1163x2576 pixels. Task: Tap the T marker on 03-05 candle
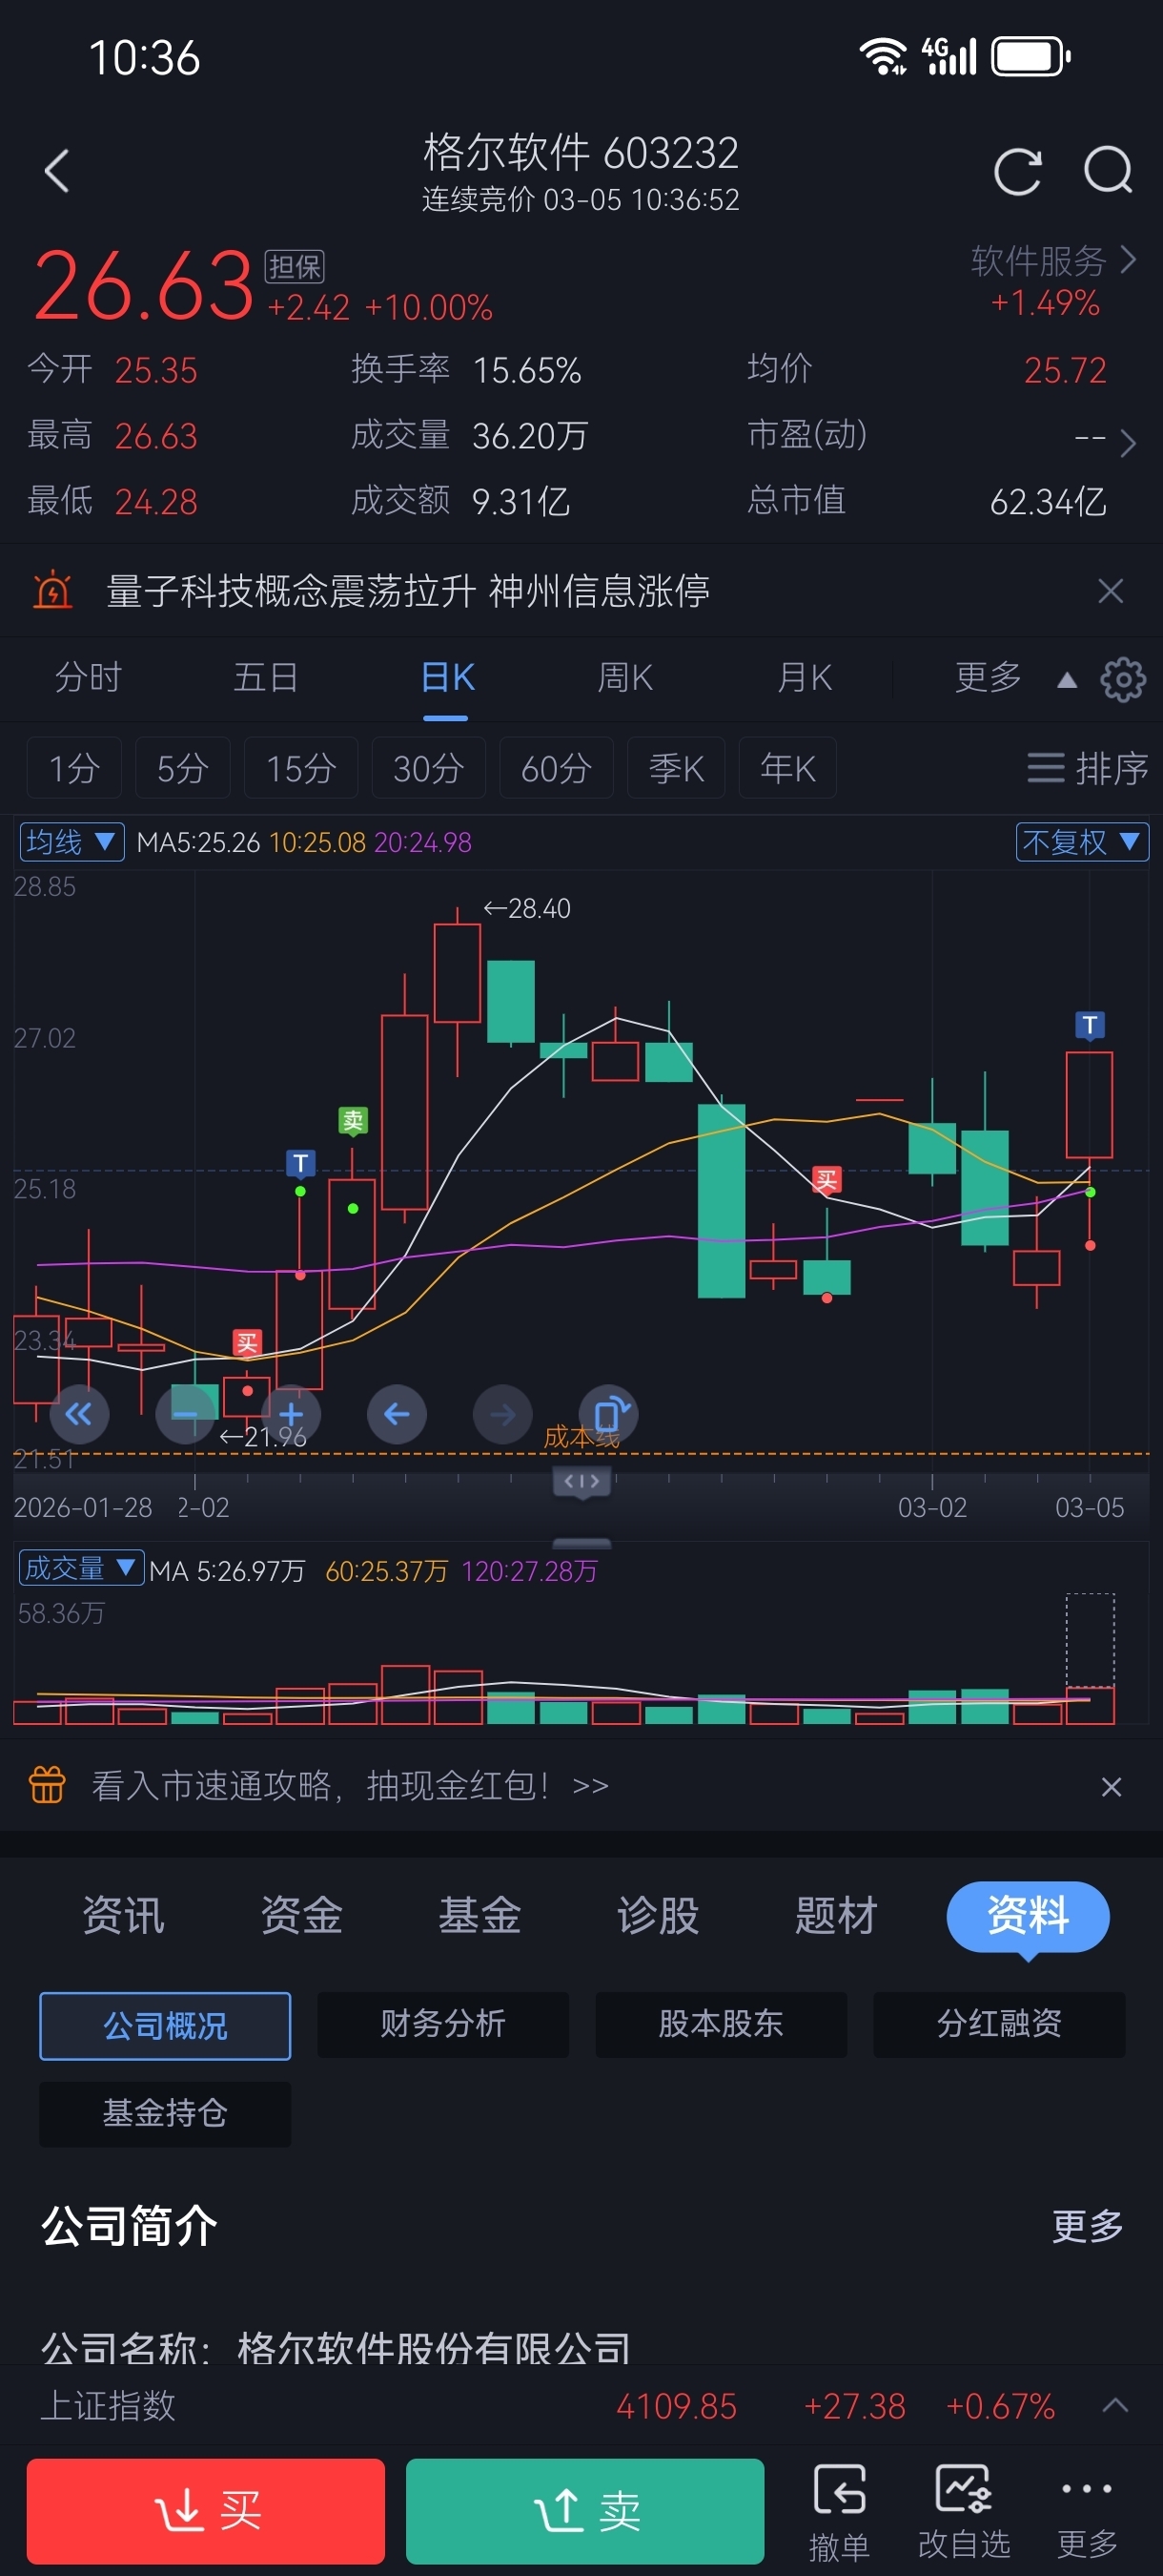1090,1025
